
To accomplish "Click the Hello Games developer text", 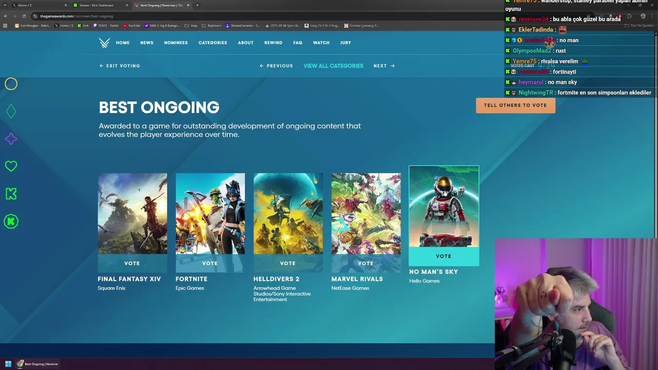I will [x=424, y=281].
